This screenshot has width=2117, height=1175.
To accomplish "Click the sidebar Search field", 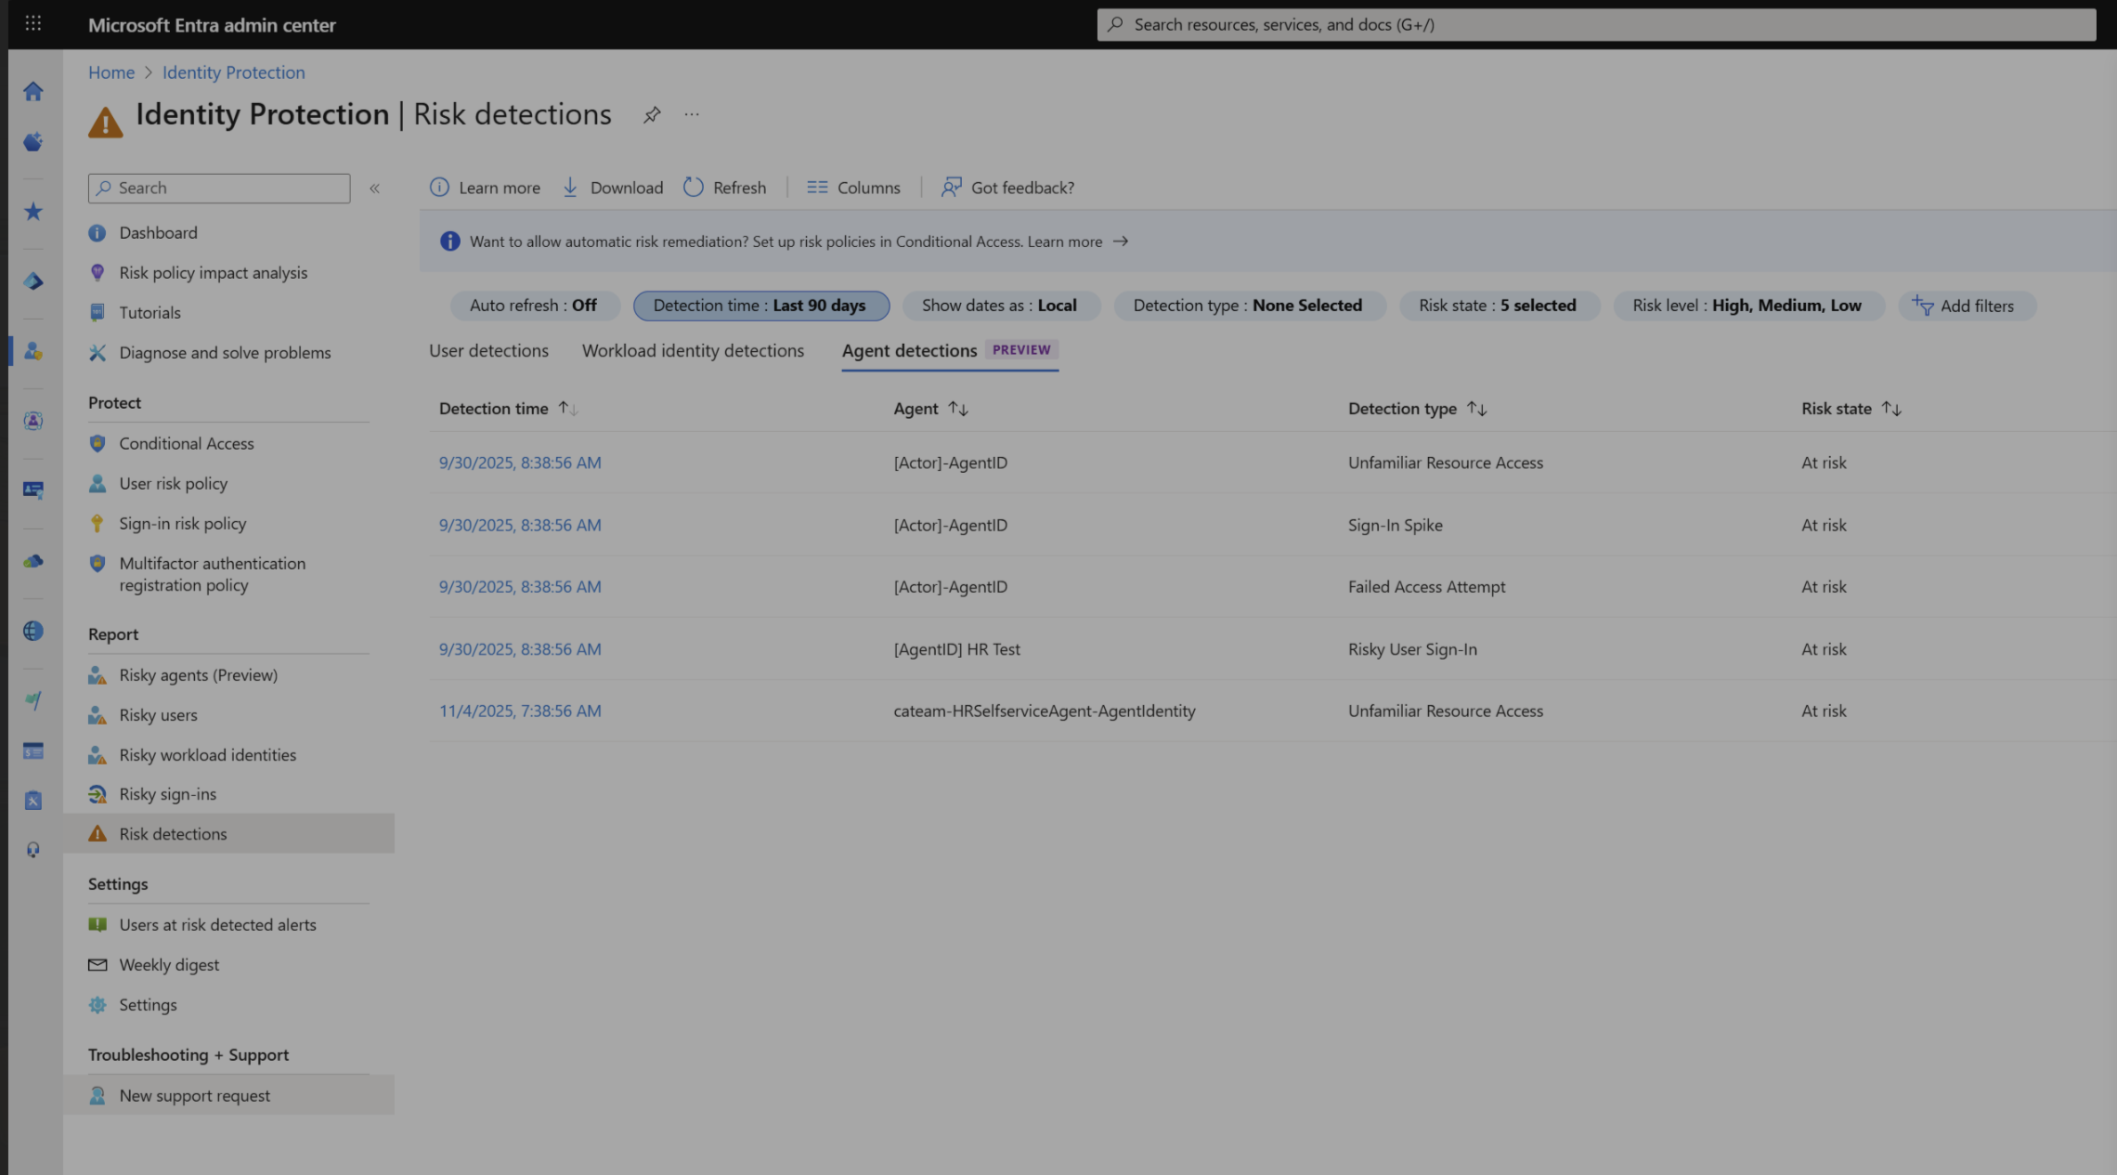I will (219, 188).
